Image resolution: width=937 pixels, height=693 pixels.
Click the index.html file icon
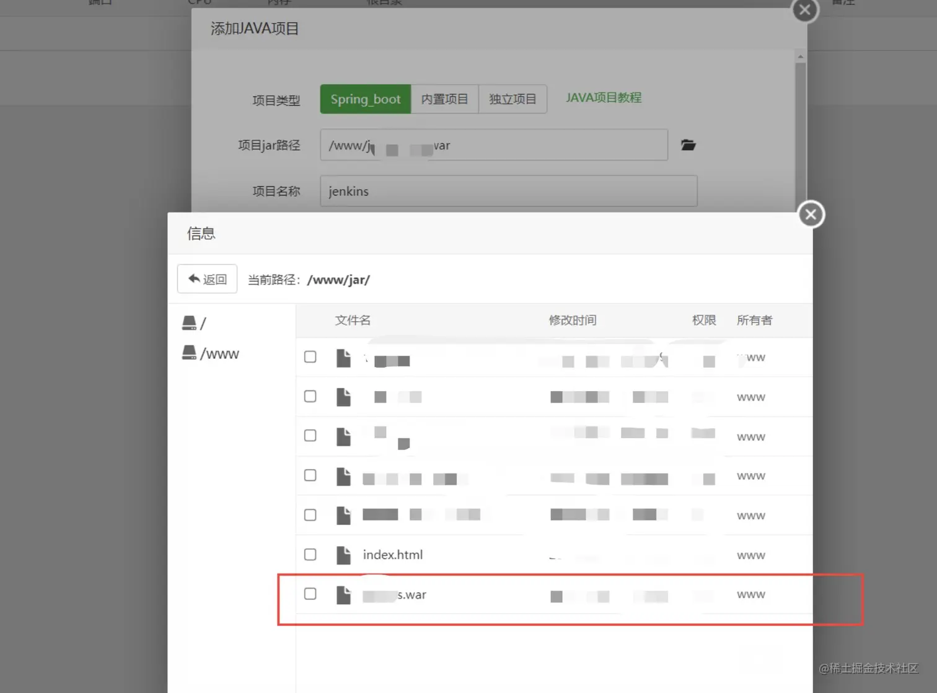[x=343, y=555]
